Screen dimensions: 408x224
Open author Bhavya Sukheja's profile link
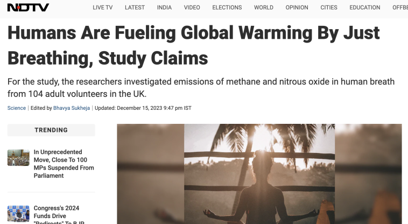pyautogui.click(x=73, y=108)
